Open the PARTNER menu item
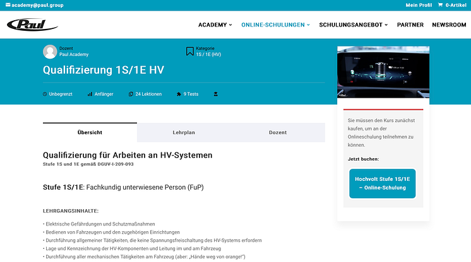This screenshot has width=471, height=262. 410,25
